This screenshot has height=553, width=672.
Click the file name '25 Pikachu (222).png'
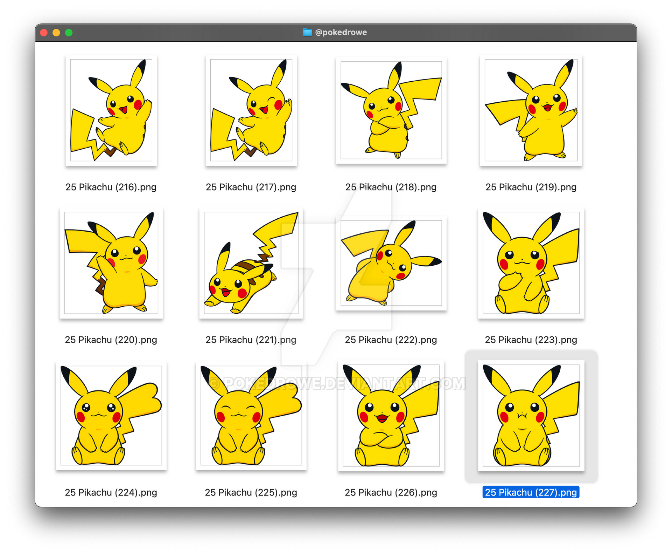pyautogui.click(x=391, y=340)
